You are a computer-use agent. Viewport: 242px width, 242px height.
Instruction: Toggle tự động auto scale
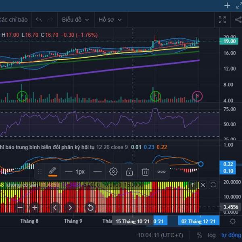tap(232, 235)
